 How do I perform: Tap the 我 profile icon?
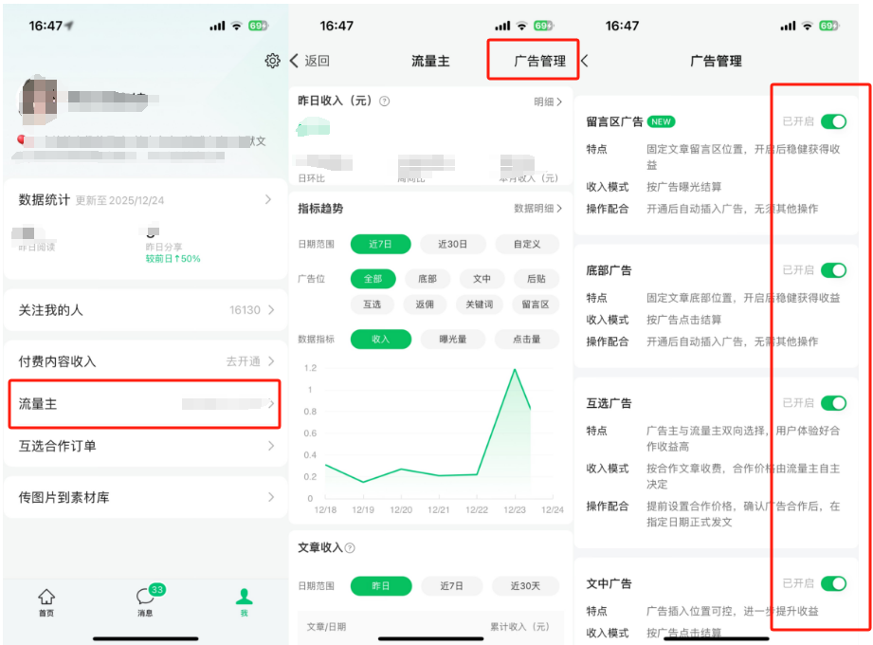pos(244,600)
